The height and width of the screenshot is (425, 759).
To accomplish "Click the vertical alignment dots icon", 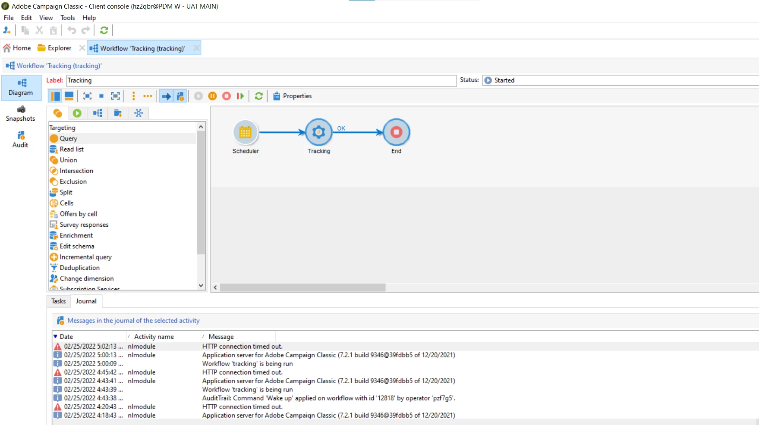I will pos(134,96).
